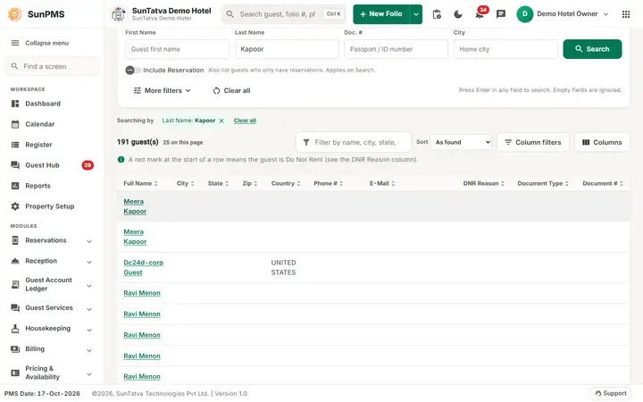Click the Calendar sidebar icon
The height and width of the screenshot is (402, 643).
15,124
